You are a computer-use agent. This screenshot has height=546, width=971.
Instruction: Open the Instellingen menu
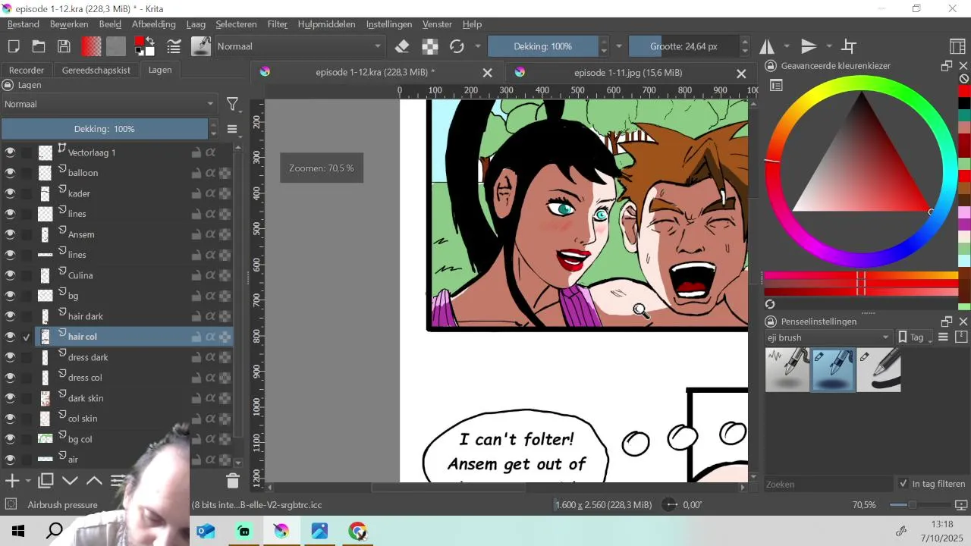click(389, 24)
